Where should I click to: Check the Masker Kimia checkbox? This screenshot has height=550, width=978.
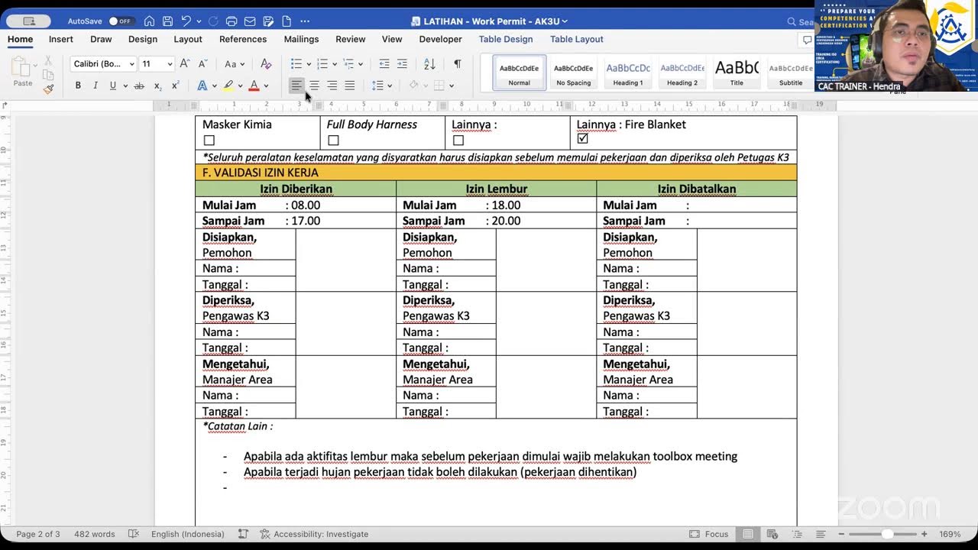pos(209,141)
